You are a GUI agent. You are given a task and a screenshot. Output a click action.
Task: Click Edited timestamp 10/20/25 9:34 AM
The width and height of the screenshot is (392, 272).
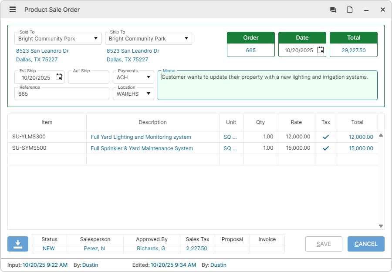tap(173, 265)
